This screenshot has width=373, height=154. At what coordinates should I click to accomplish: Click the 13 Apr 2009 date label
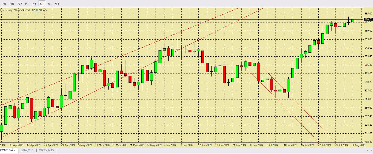(16, 145)
